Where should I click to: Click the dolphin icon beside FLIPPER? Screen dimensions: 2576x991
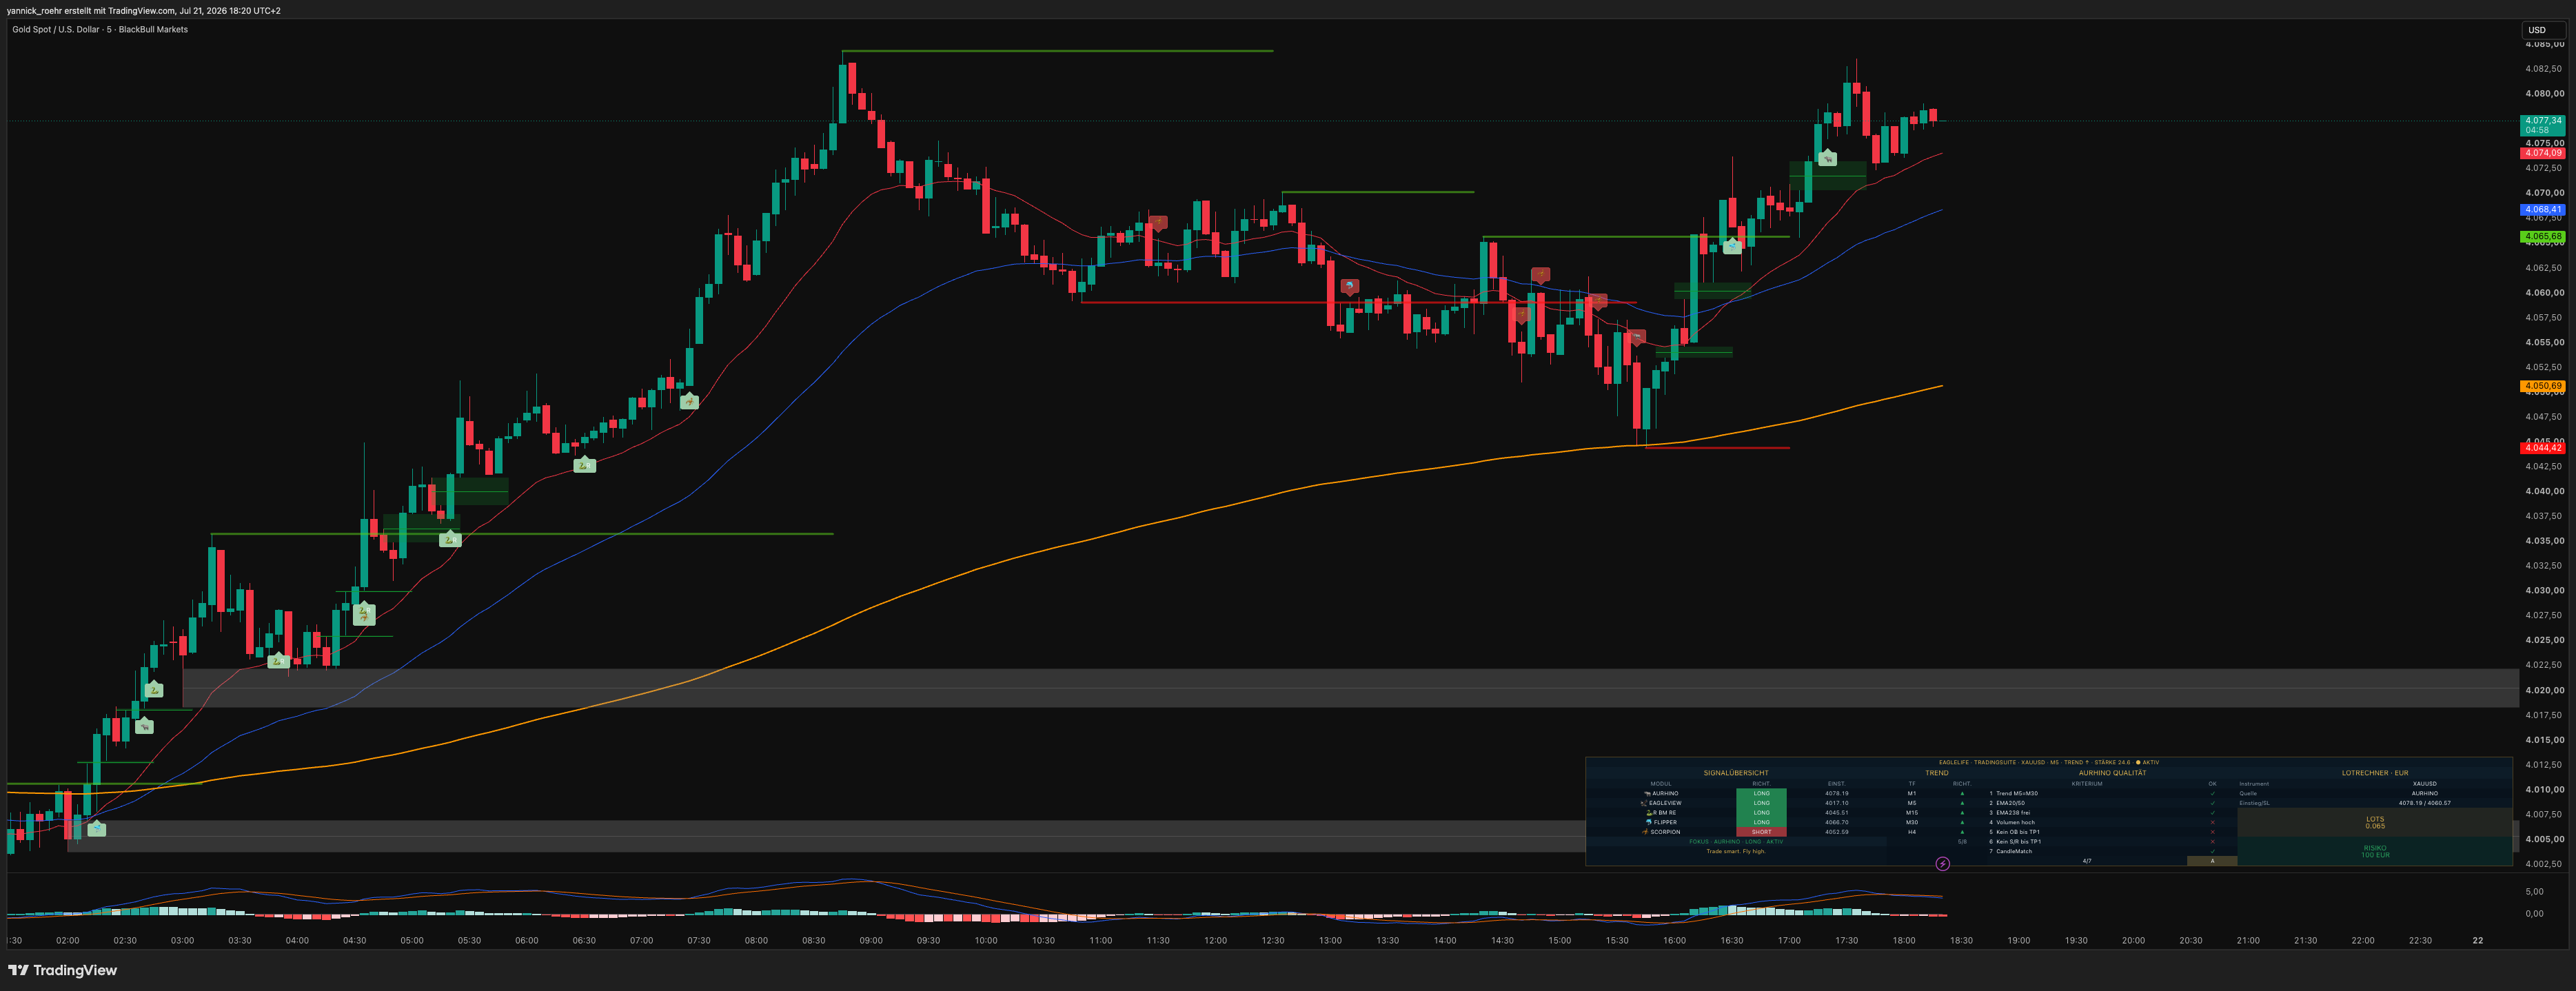(x=1649, y=822)
